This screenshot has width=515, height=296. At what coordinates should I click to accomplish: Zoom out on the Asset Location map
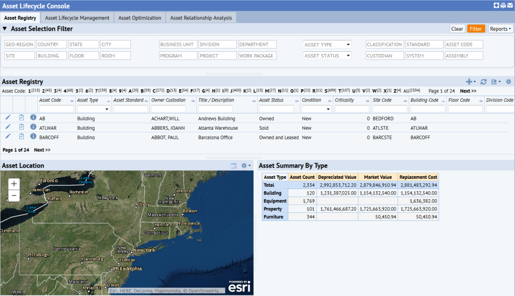tap(14, 196)
